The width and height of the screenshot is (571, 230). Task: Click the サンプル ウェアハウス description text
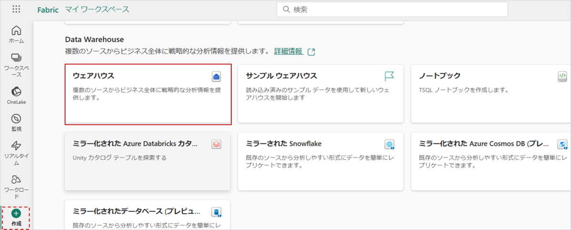[x=317, y=94]
